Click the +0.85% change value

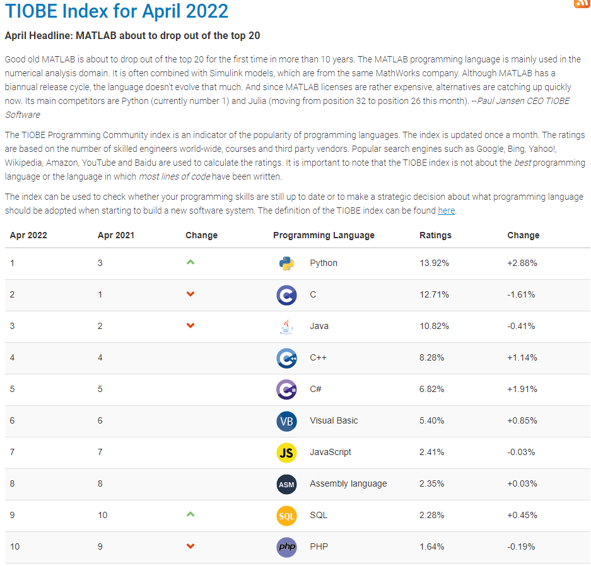tap(522, 420)
